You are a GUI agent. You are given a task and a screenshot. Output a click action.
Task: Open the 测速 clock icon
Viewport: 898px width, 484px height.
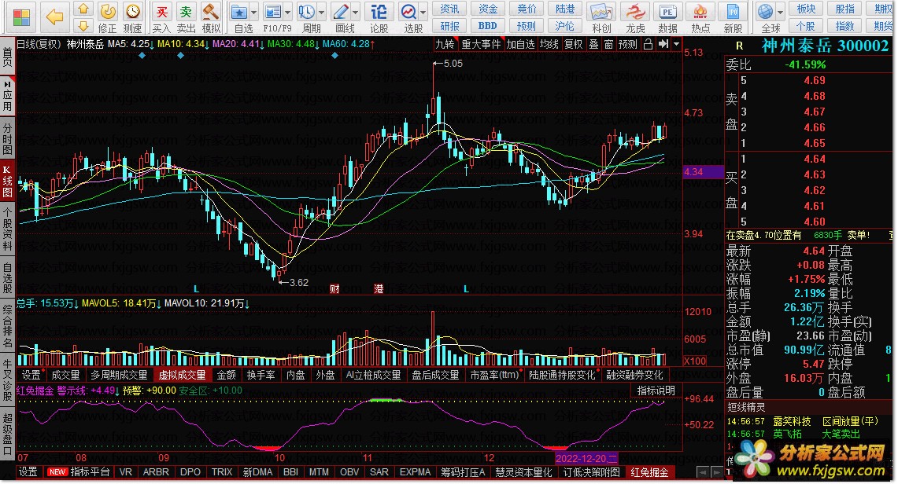(132, 12)
